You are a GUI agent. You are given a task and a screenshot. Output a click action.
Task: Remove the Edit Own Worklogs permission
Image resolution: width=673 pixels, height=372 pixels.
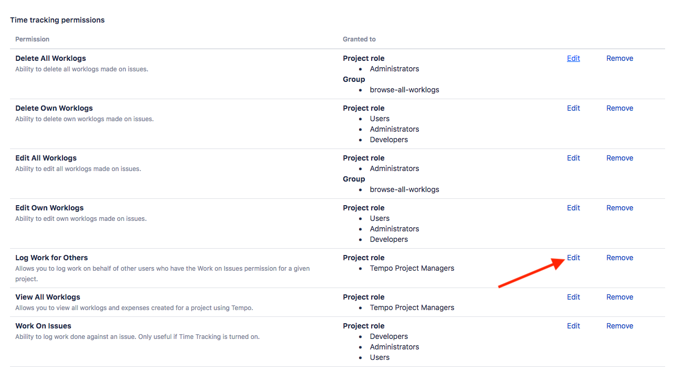pyautogui.click(x=619, y=208)
